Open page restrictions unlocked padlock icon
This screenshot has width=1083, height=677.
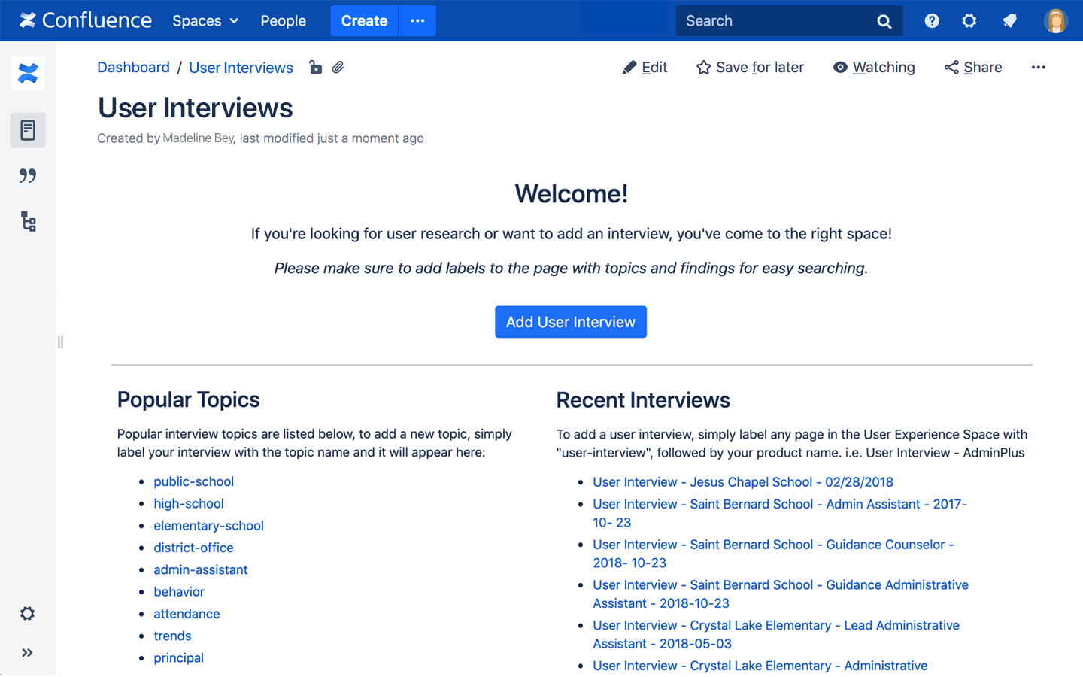(316, 68)
